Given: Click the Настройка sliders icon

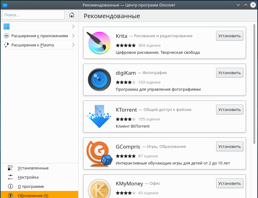Looking at the screenshot, I should 10,177.
